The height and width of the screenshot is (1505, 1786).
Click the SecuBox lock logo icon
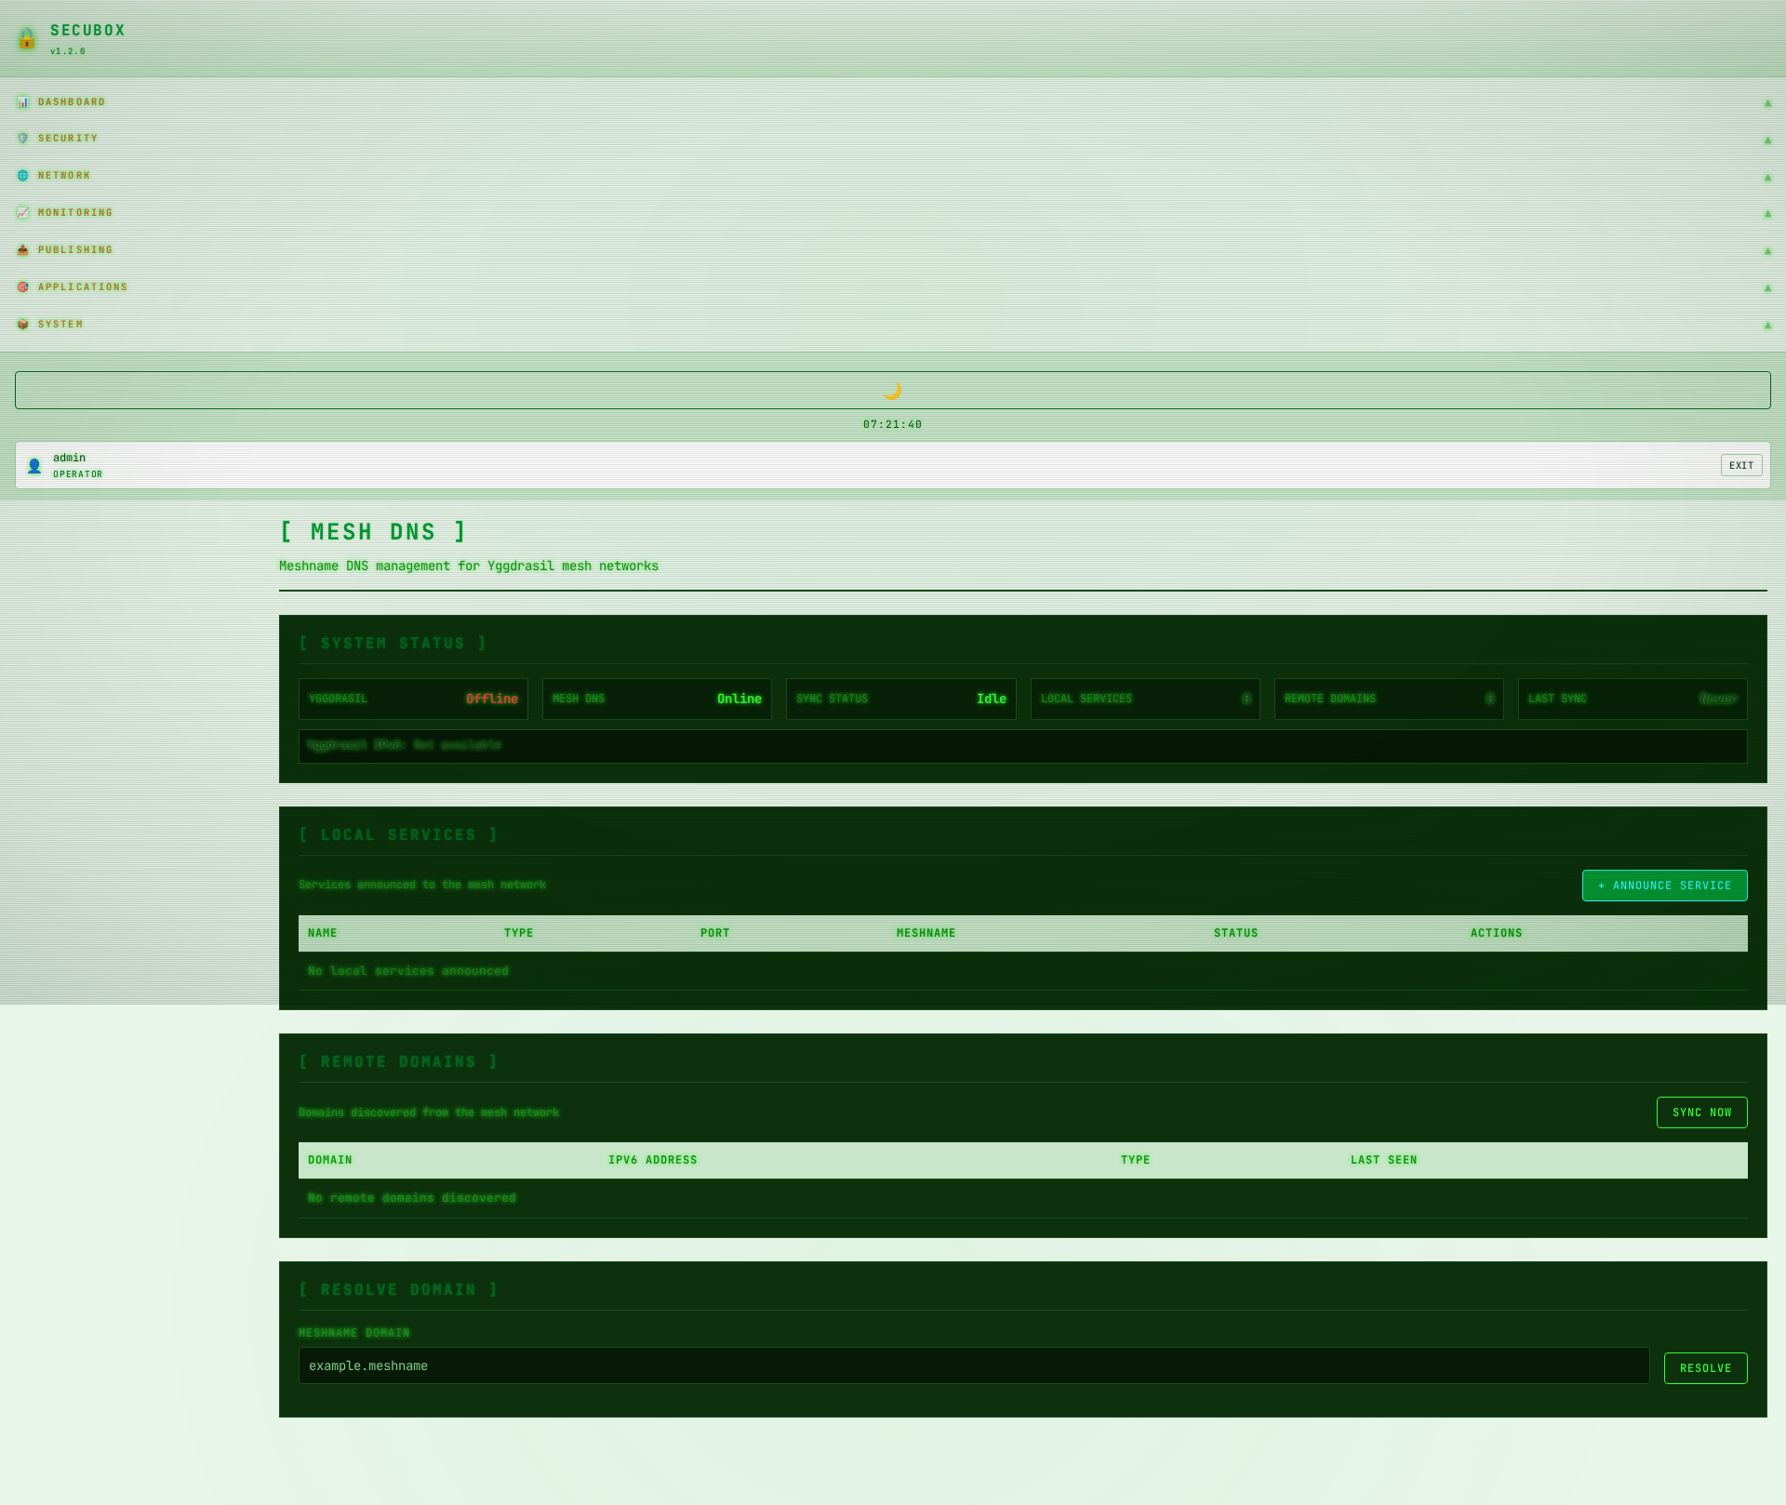pos(26,38)
